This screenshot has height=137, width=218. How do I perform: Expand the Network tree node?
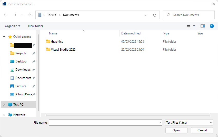pos(4,115)
